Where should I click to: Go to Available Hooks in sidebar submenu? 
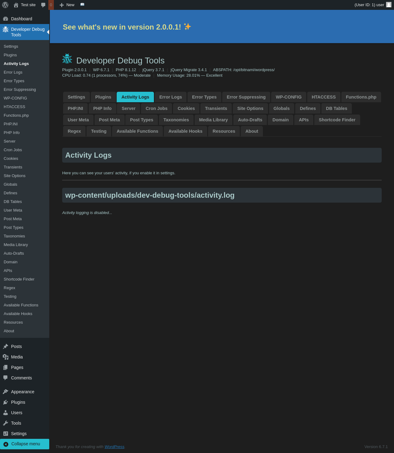pos(18,314)
